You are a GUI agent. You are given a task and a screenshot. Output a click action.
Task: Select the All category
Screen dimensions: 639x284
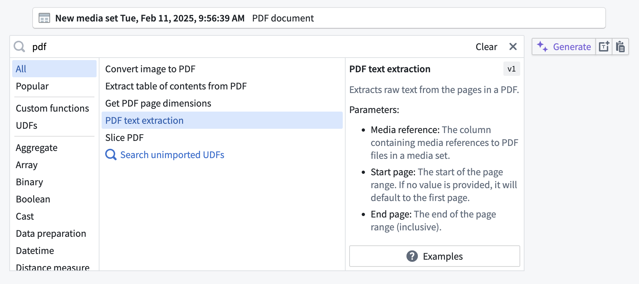(54, 69)
